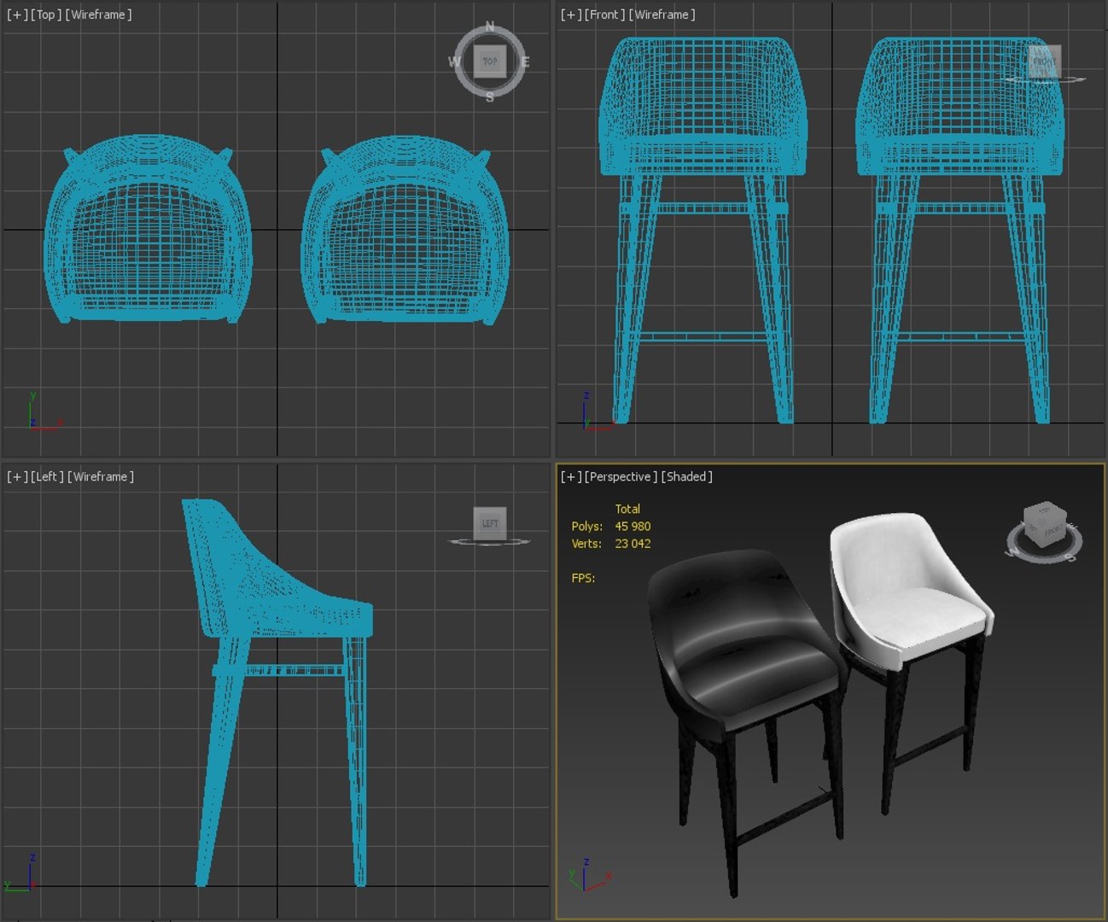Open the Left view label menu
The height and width of the screenshot is (922, 1108).
click(x=47, y=476)
